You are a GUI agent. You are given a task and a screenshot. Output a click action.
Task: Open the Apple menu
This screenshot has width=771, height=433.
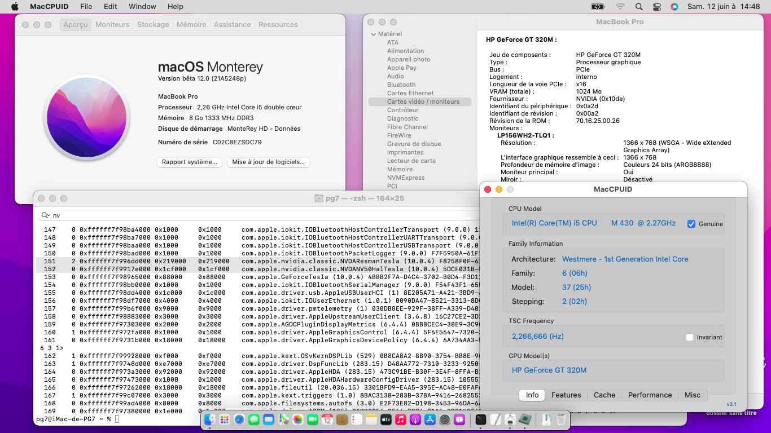(15, 6)
